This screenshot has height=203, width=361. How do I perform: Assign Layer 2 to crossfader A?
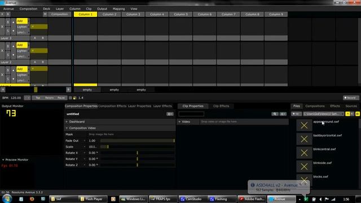point(35,62)
